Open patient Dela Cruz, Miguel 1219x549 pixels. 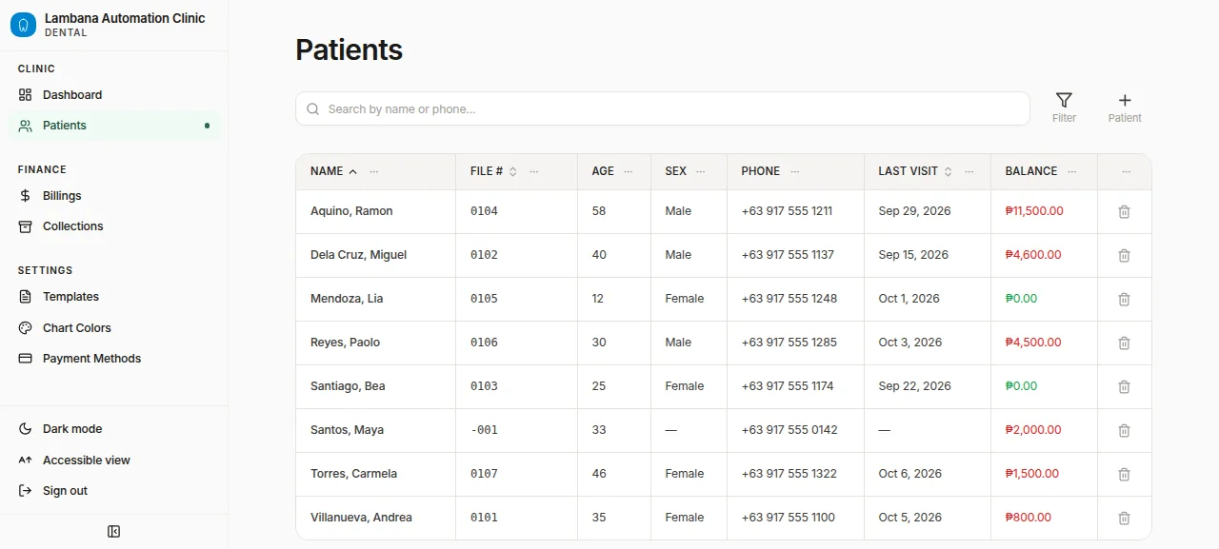pos(358,255)
